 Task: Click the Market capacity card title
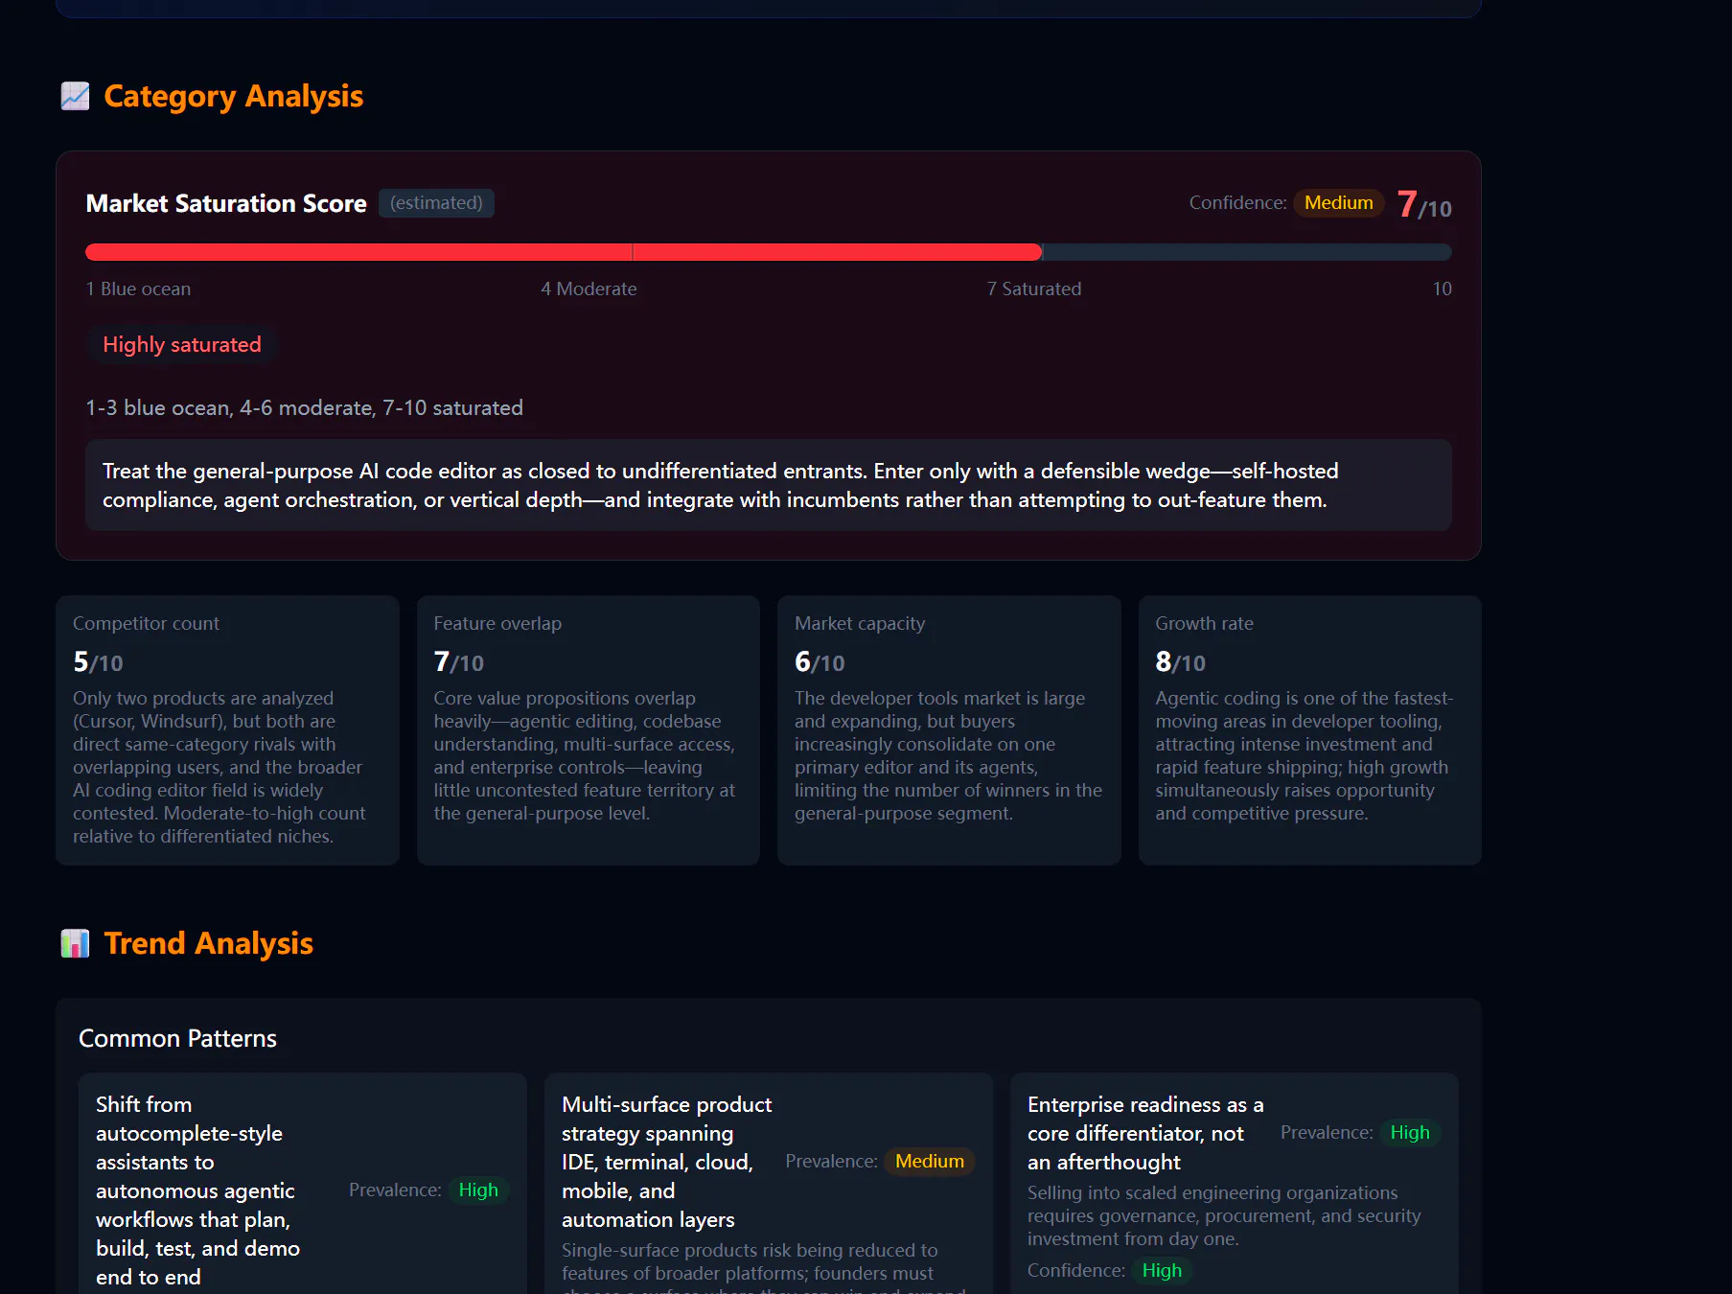pos(860,623)
